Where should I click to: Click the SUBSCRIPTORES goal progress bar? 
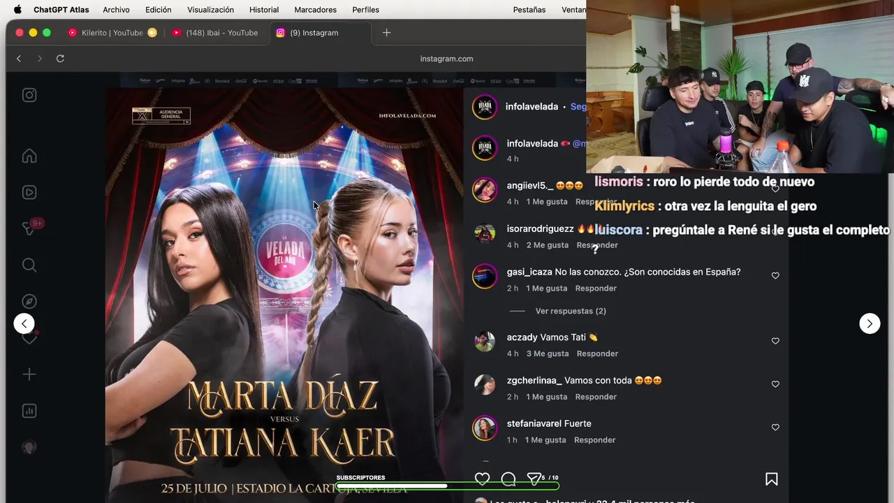(447, 486)
